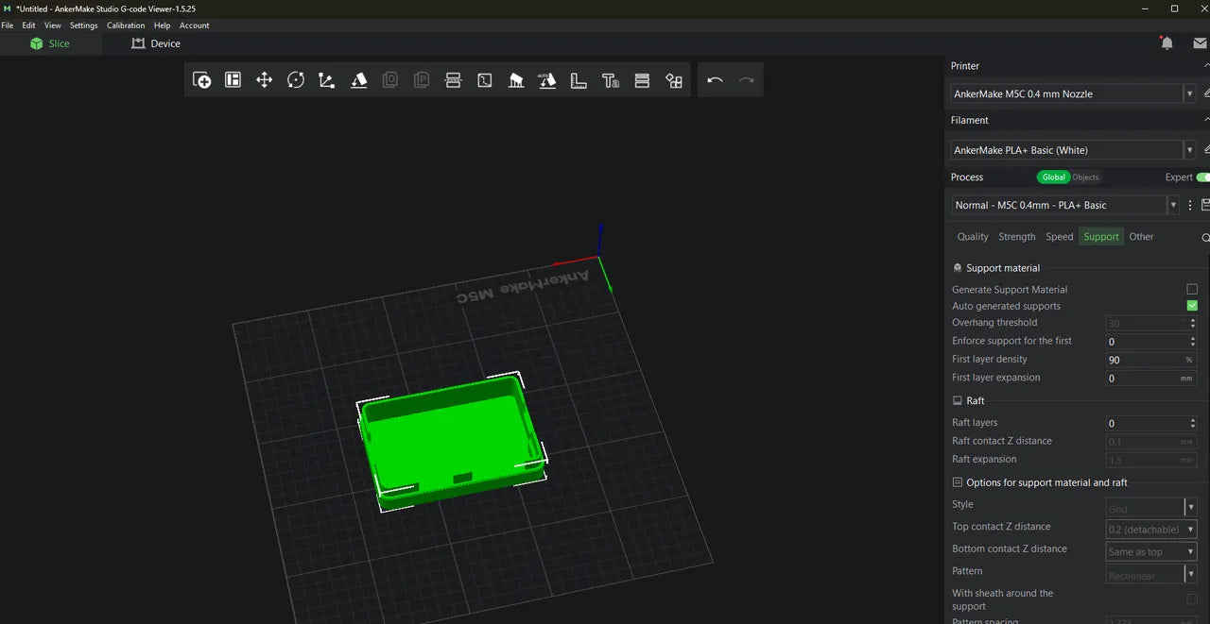
Task: Switch to the Quality tab
Action: (972, 236)
